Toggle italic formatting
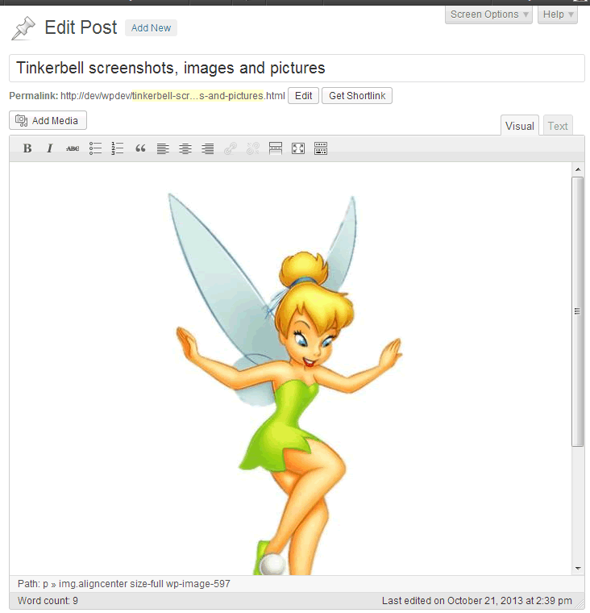This screenshot has width=590, height=613. coord(50,148)
